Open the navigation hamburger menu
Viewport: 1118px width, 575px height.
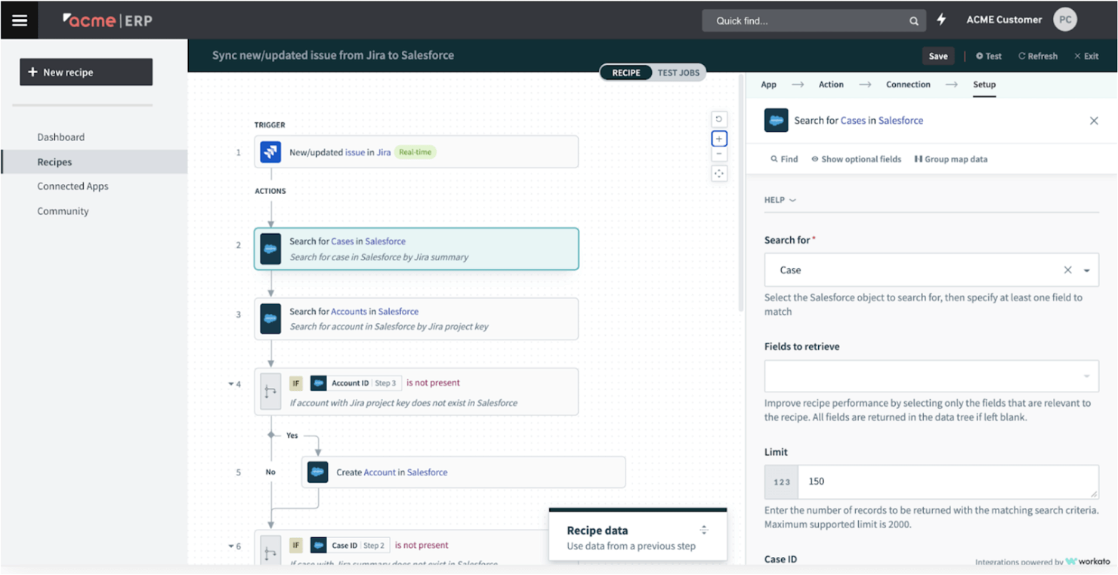pos(19,20)
